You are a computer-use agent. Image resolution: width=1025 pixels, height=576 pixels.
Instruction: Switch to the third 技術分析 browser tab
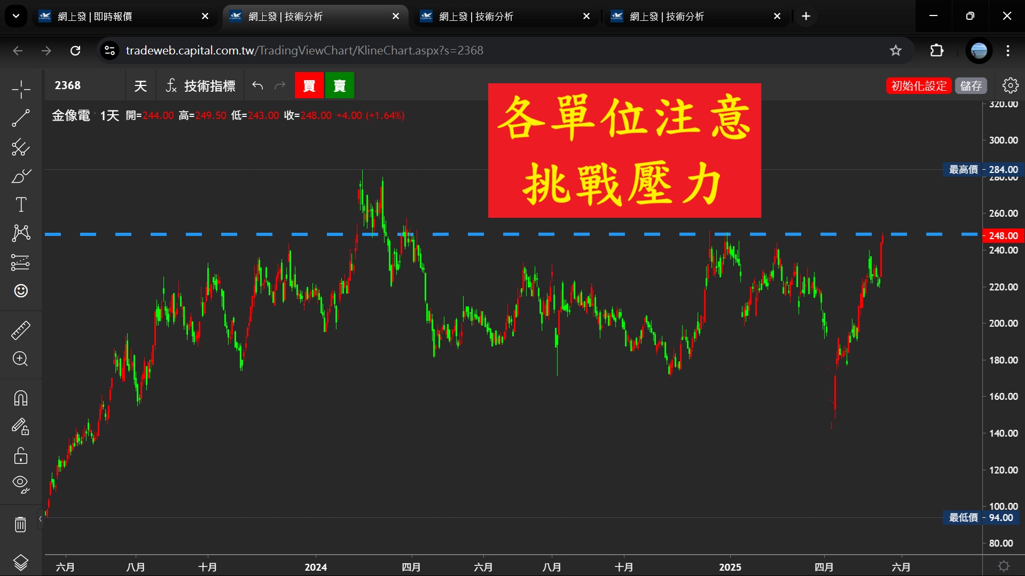pyautogui.click(x=506, y=17)
